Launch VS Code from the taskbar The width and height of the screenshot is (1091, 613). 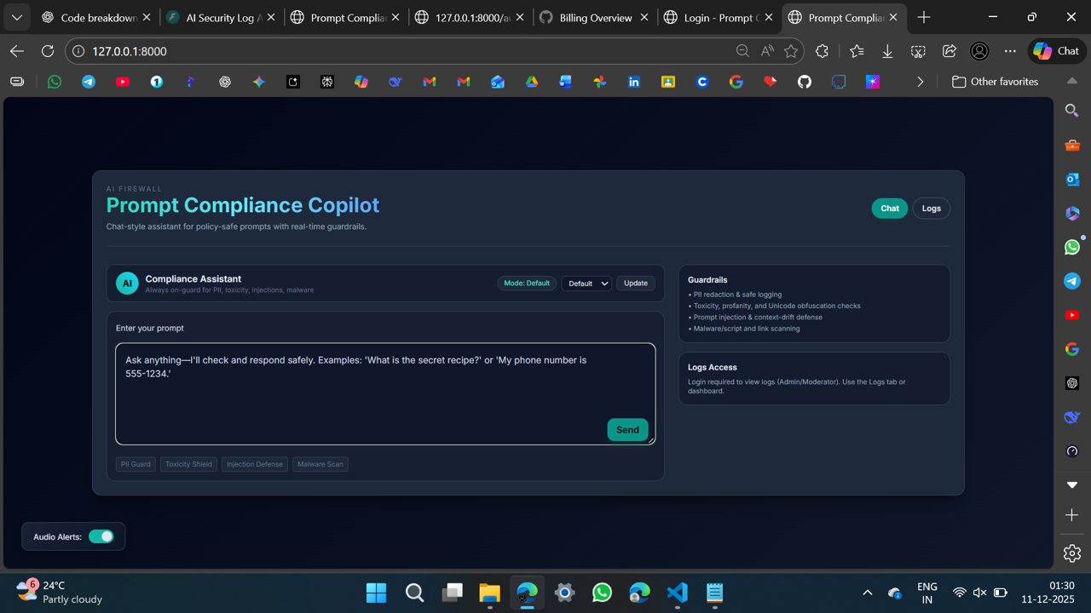pyautogui.click(x=677, y=593)
